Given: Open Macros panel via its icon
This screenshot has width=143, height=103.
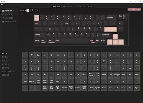Looking at the screenshot, I should click(x=3, y=14).
